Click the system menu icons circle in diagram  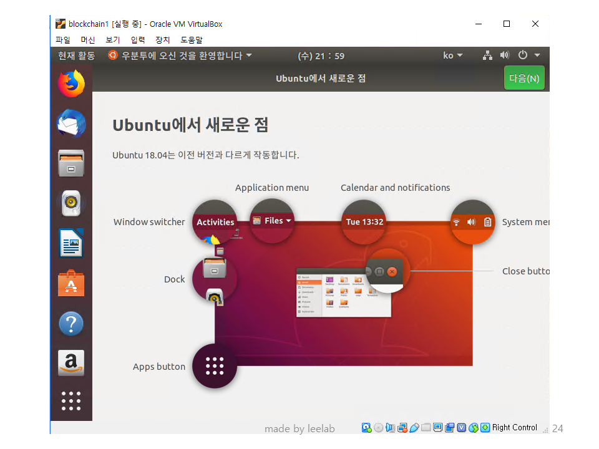coord(473,222)
